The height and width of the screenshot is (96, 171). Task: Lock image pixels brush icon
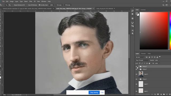pyautogui.click(x=142, y=63)
